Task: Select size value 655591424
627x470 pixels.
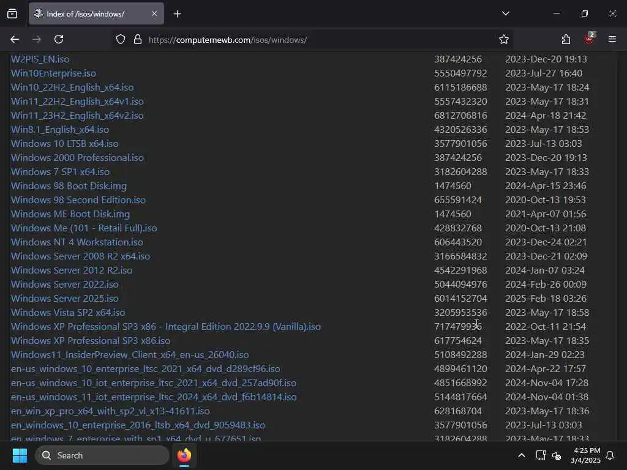Action: [x=458, y=200]
